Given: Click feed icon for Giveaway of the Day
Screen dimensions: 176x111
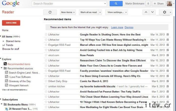Looking at the screenshot, I should point(6,81).
